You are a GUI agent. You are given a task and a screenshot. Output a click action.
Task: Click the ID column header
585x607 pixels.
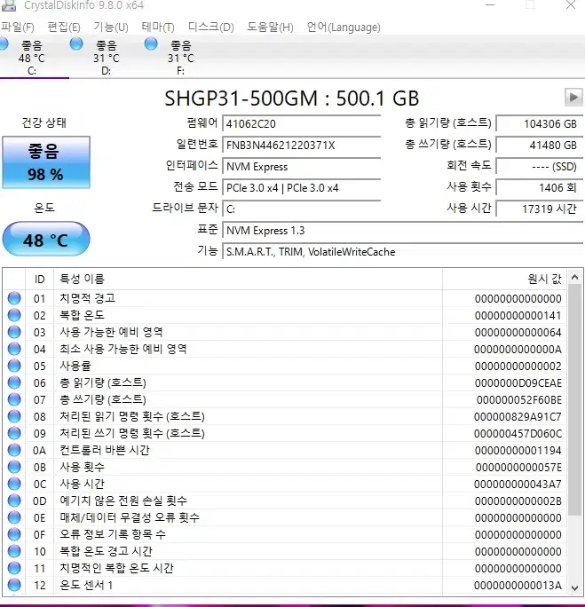39,280
